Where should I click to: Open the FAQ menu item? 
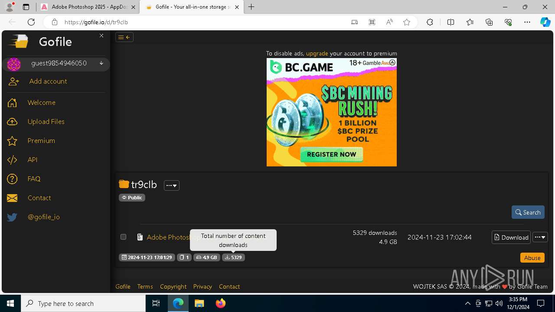34,179
